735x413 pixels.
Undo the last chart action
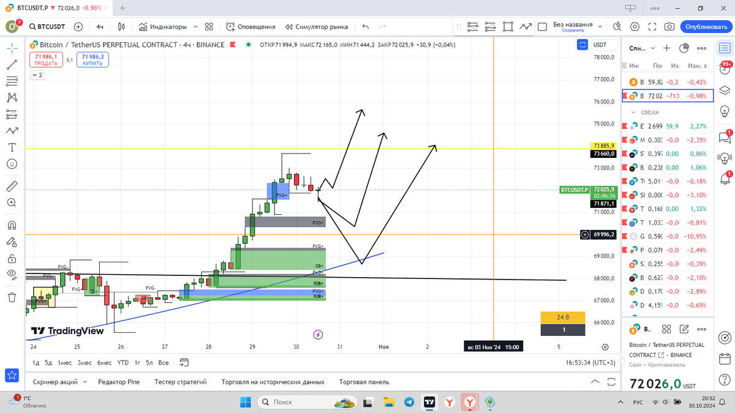click(x=366, y=27)
